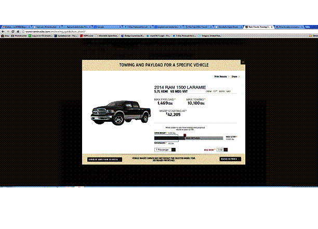The image size is (318, 229).
Task: Switch to the Ram Trucks Towing tab
Action: pyautogui.click(x=258, y=27)
